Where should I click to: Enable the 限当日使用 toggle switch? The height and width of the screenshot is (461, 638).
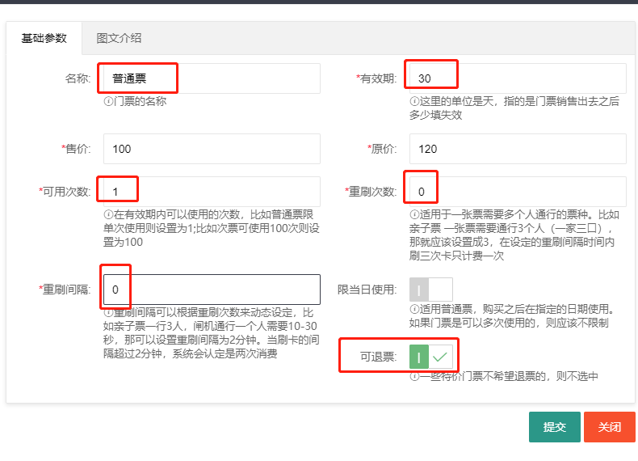pyautogui.click(x=431, y=290)
